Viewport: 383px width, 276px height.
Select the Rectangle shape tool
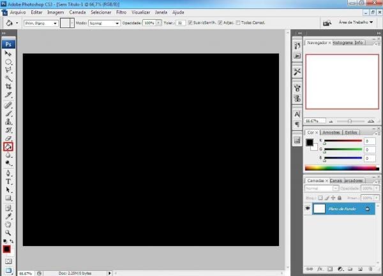(8, 198)
